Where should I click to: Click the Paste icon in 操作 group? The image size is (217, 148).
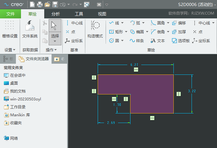point(45,41)
